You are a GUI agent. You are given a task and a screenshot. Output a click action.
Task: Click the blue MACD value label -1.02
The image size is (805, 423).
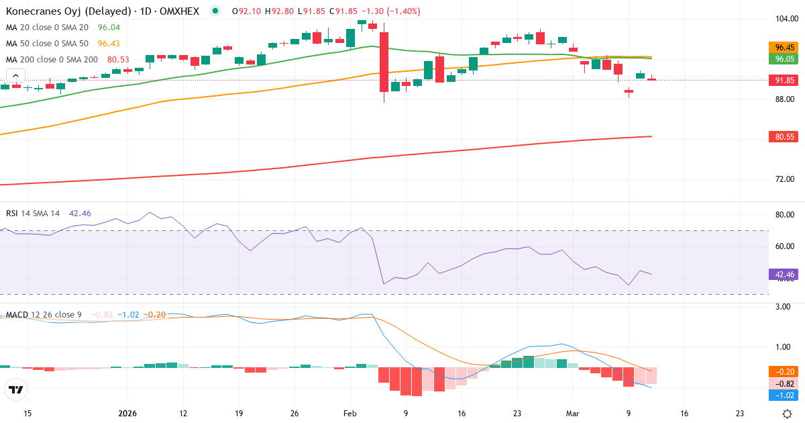[x=783, y=397]
